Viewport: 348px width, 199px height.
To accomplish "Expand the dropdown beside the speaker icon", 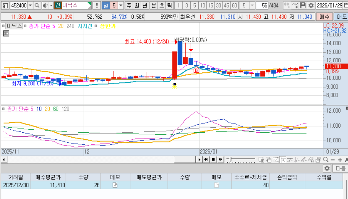I will click(x=51, y=5).
